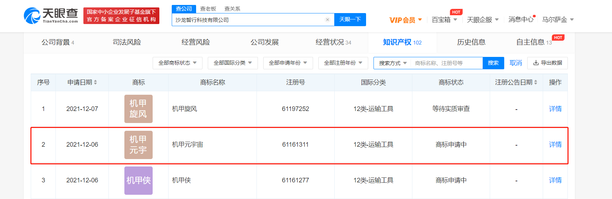Select the 查公司 search tab
This screenshot has width=612, height=199.
(184, 9)
